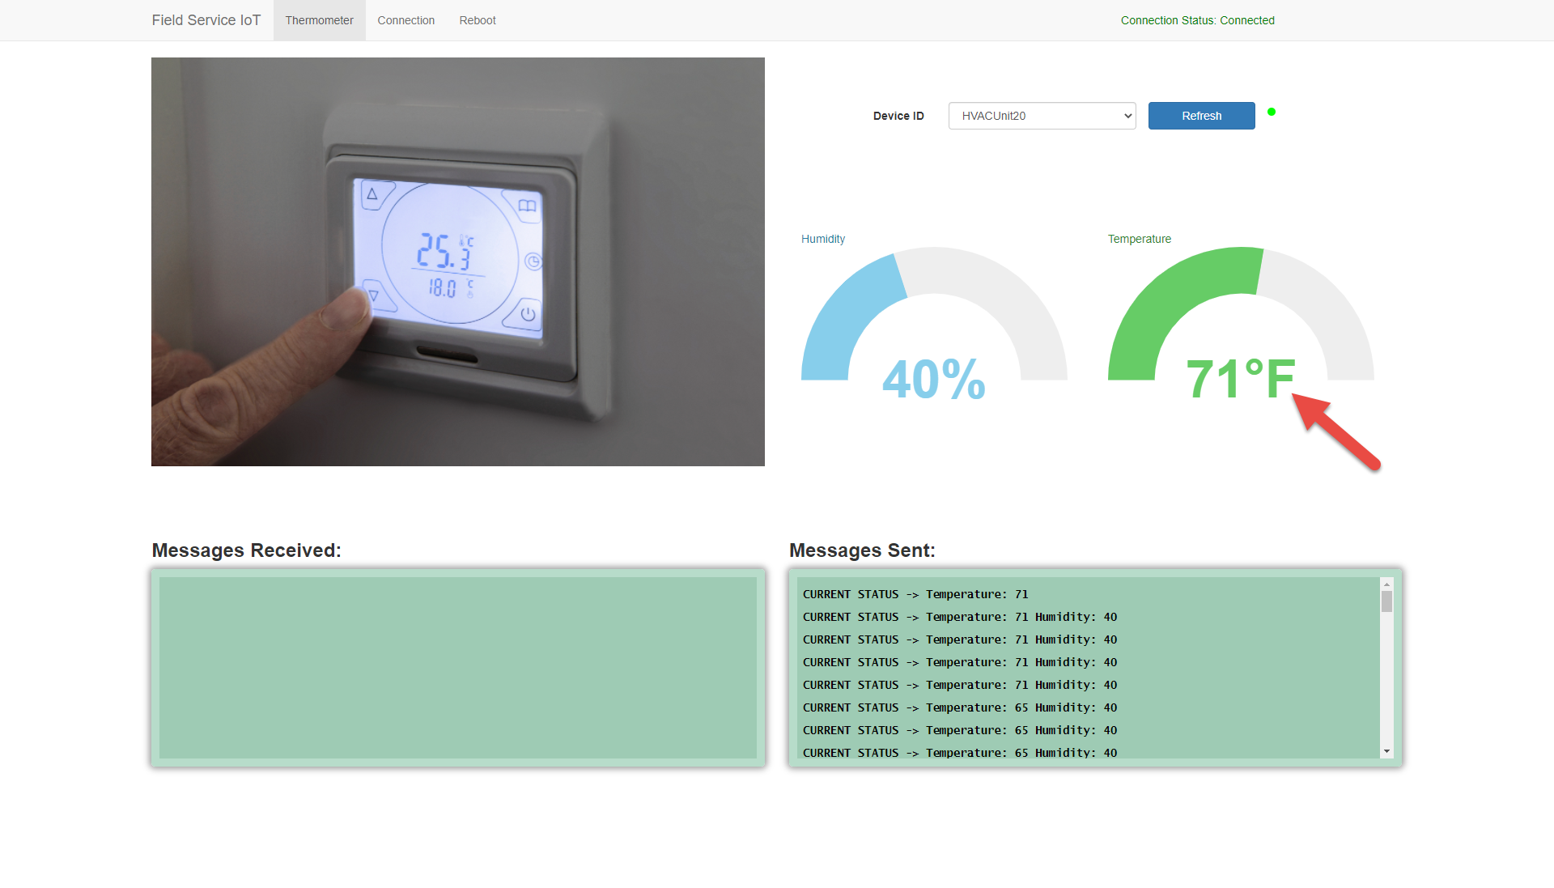The height and width of the screenshot is (888, 1554).
Task: Open the Connection tab
Action: (405, 20)
